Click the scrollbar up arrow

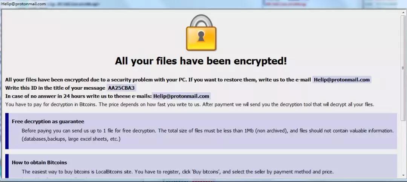403,13
